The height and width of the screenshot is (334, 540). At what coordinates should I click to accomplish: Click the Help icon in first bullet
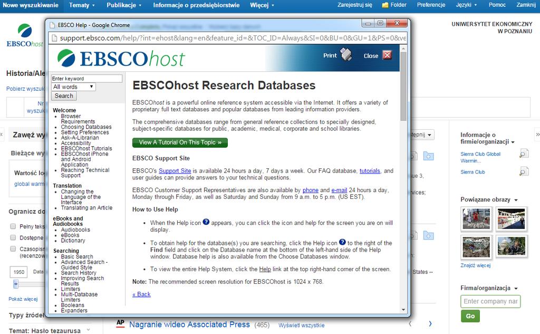tap(206, 222)
